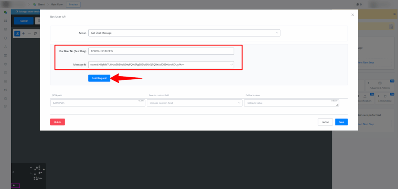Close the Bot User API dialog
Viewport: 398px width, 189px height.
(x=353, y=15)
